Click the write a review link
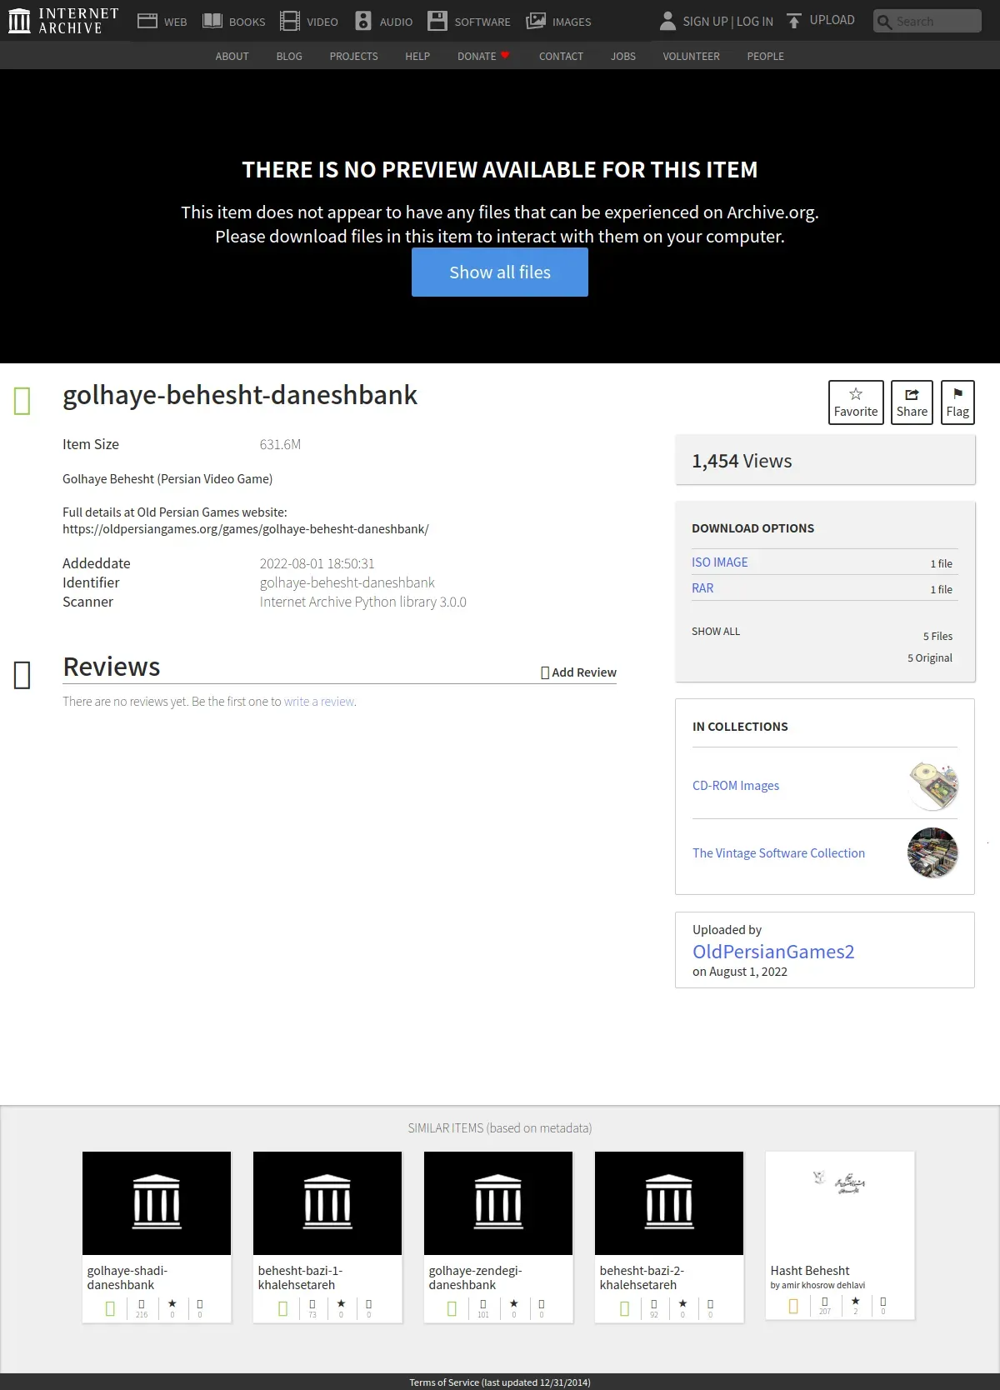 (319, 702)
